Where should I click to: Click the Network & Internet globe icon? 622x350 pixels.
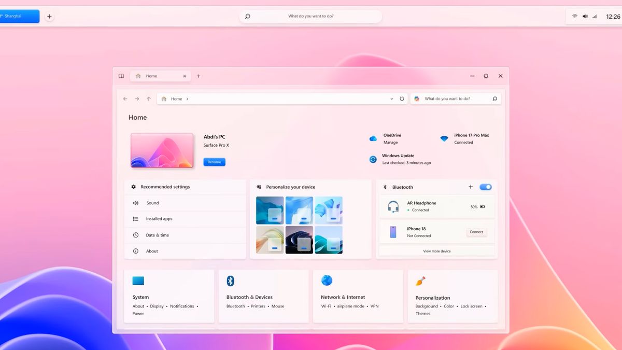pyautogui.click(x=327, y=280)
